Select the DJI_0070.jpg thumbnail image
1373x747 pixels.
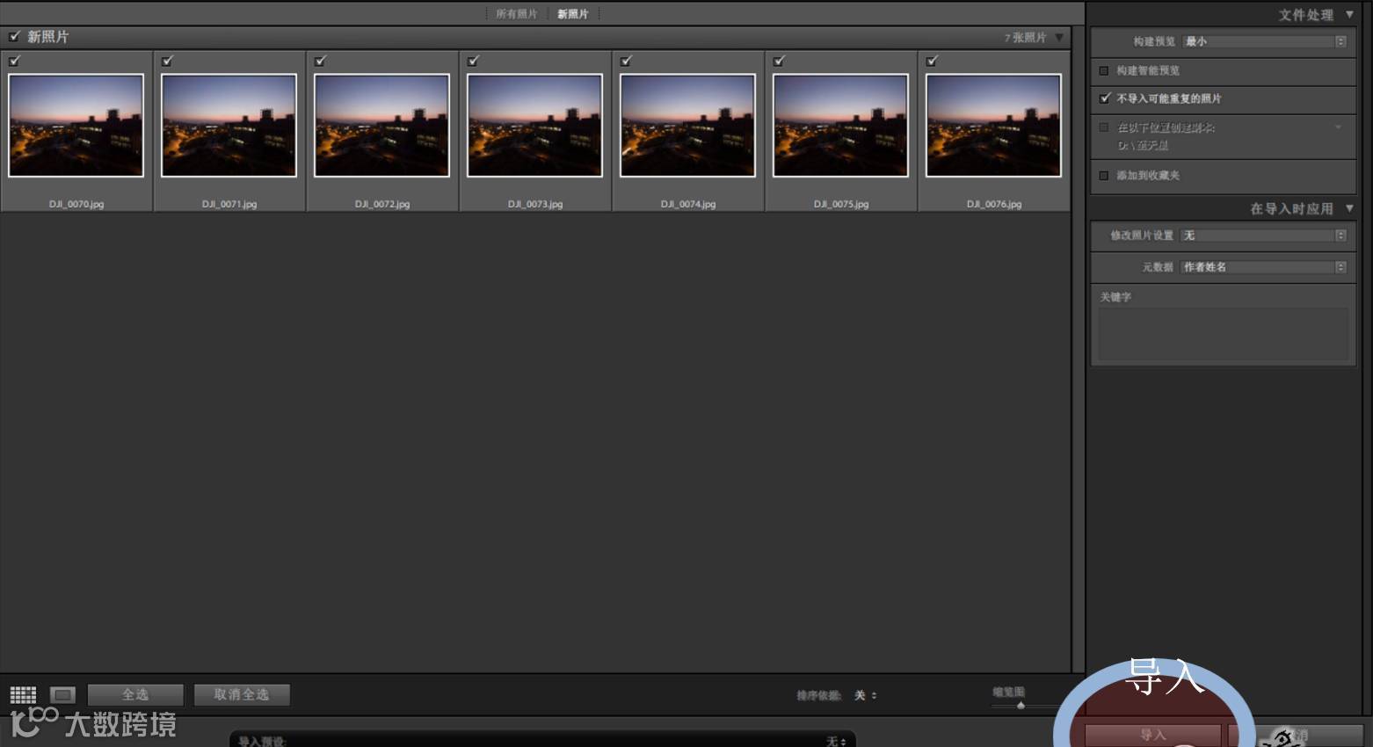[76, 126]
